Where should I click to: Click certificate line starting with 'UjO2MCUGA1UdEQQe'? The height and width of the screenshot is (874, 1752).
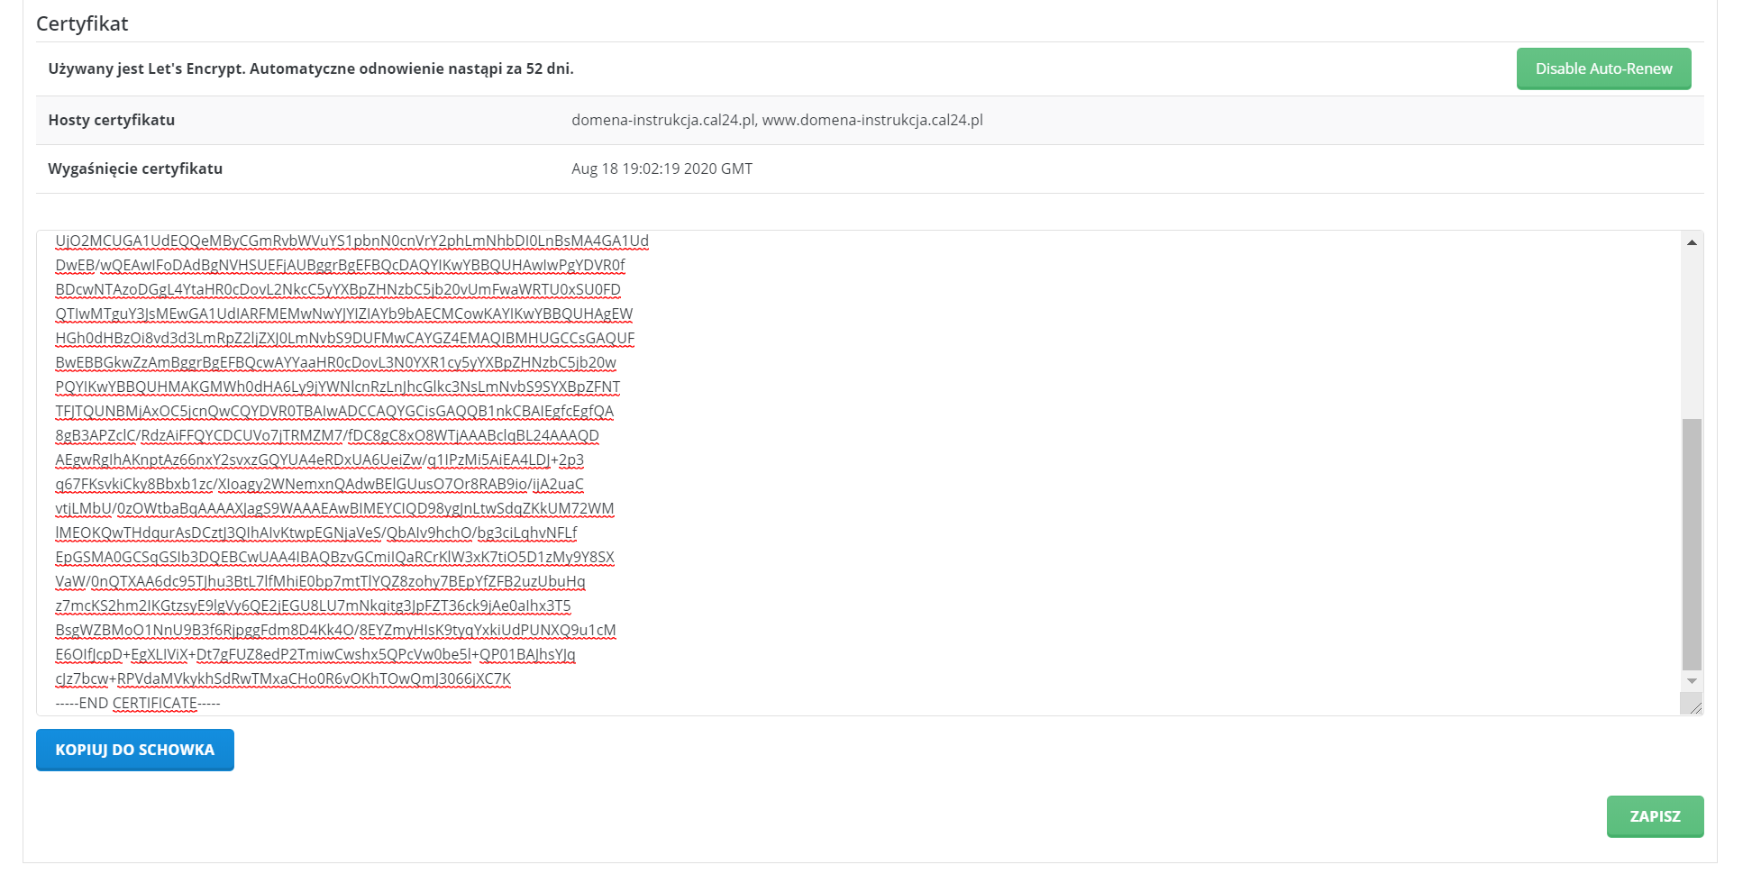coord(352,241)
